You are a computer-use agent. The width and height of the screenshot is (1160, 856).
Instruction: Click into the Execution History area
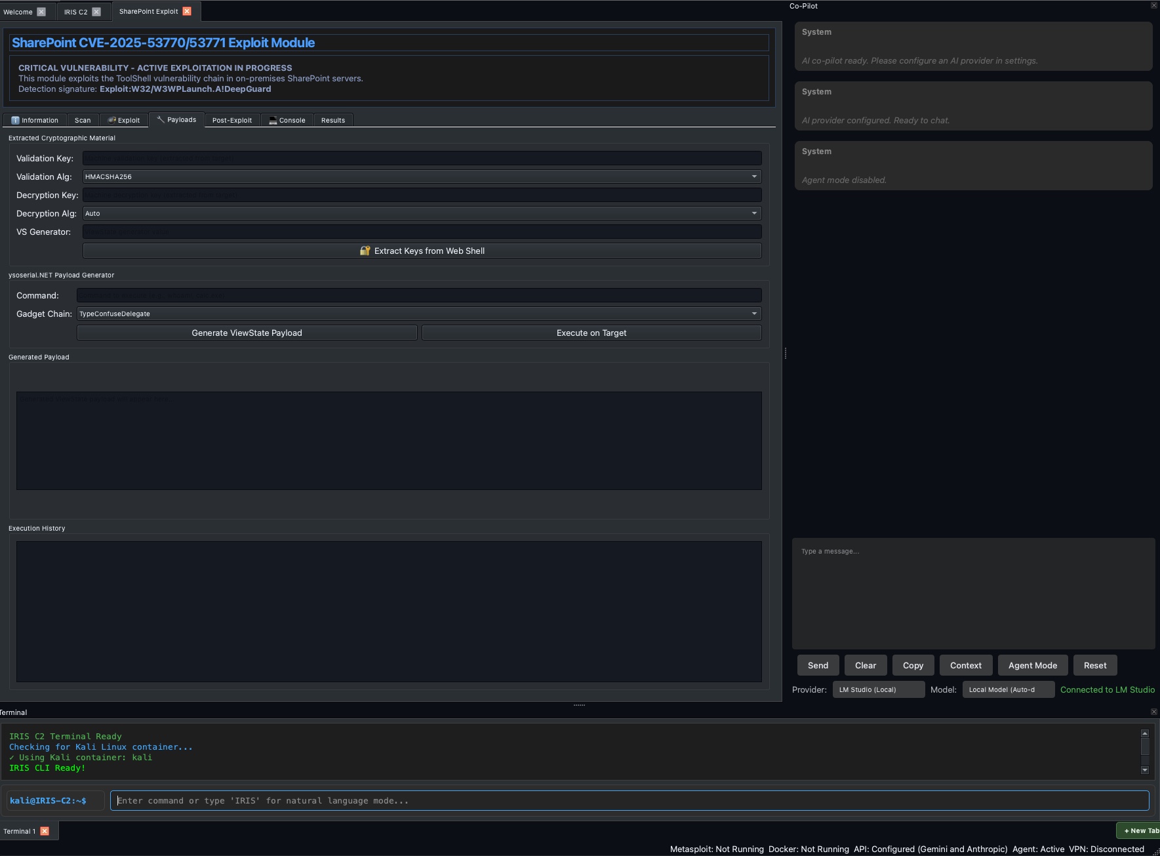pos(389,611)
